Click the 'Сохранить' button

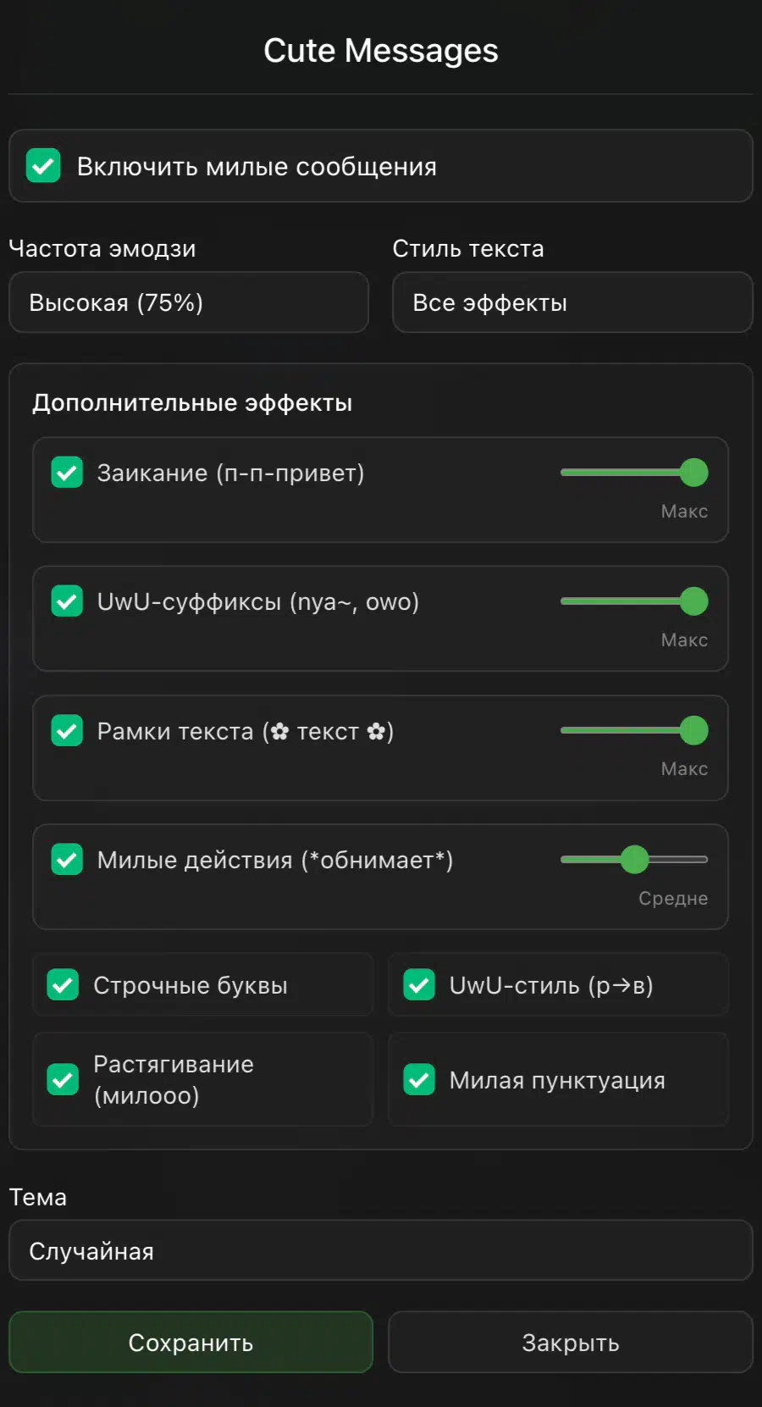(190, 1342)
